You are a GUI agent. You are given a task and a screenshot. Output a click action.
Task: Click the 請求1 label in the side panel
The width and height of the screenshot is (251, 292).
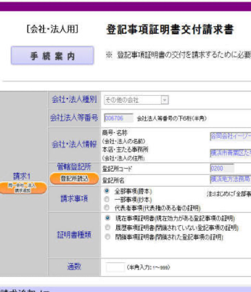pyautogui.click(x=21, y=176)
